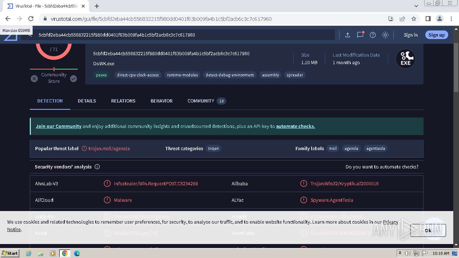The image size is (459, 258).
Task: Click the trojan threat category tag
Action: pyautogui.click(x=213, y=148)
